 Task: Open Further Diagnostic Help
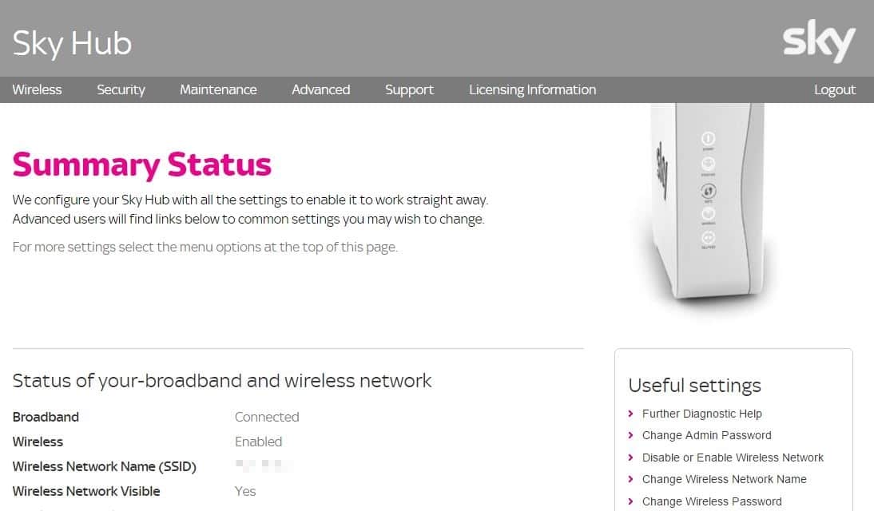pos(702,414)
